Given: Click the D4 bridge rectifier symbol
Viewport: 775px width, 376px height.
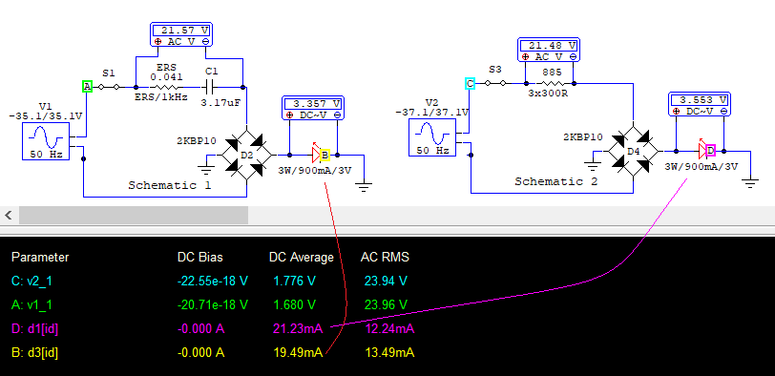Looking at the screenshot, I should coord(633,151).
